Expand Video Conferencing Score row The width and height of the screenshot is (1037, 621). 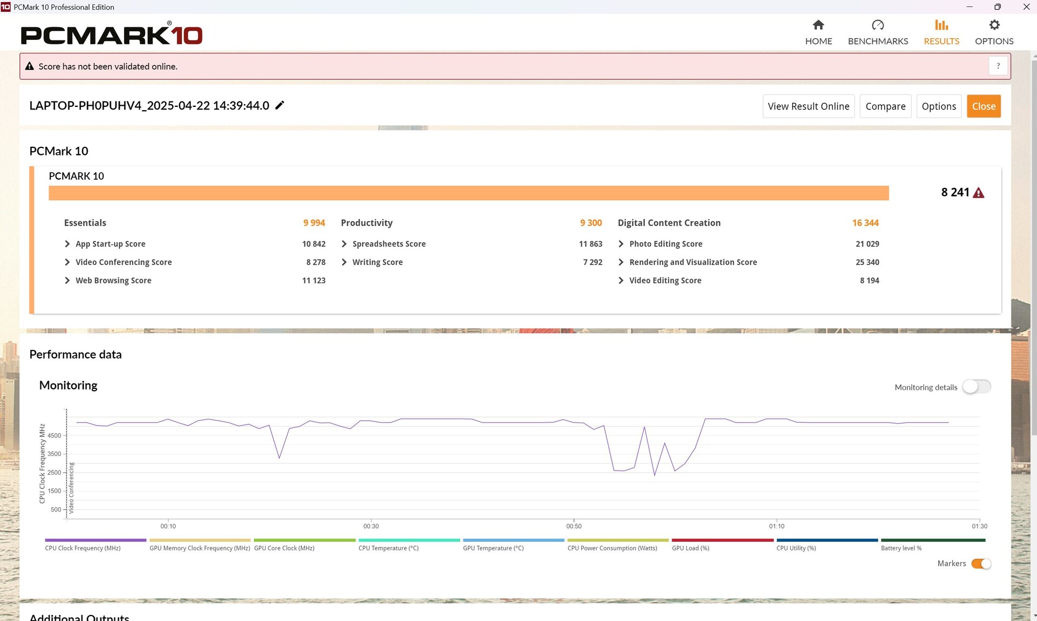tap(68, 262)
